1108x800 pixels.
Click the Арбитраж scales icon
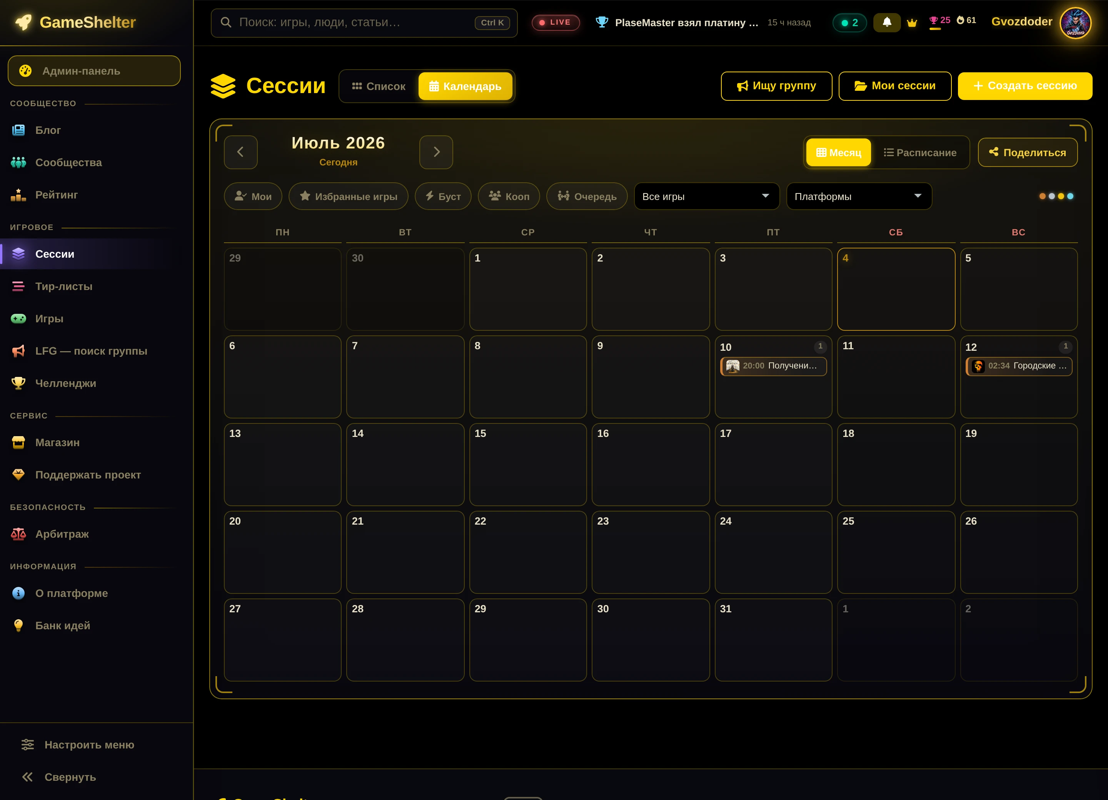click(18, 534)
